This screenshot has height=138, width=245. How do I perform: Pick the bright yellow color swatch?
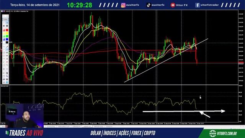click(x=7, y=33)
